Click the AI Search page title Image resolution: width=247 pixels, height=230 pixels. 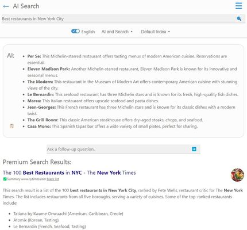pyautogui.click(x=26, y=6)
